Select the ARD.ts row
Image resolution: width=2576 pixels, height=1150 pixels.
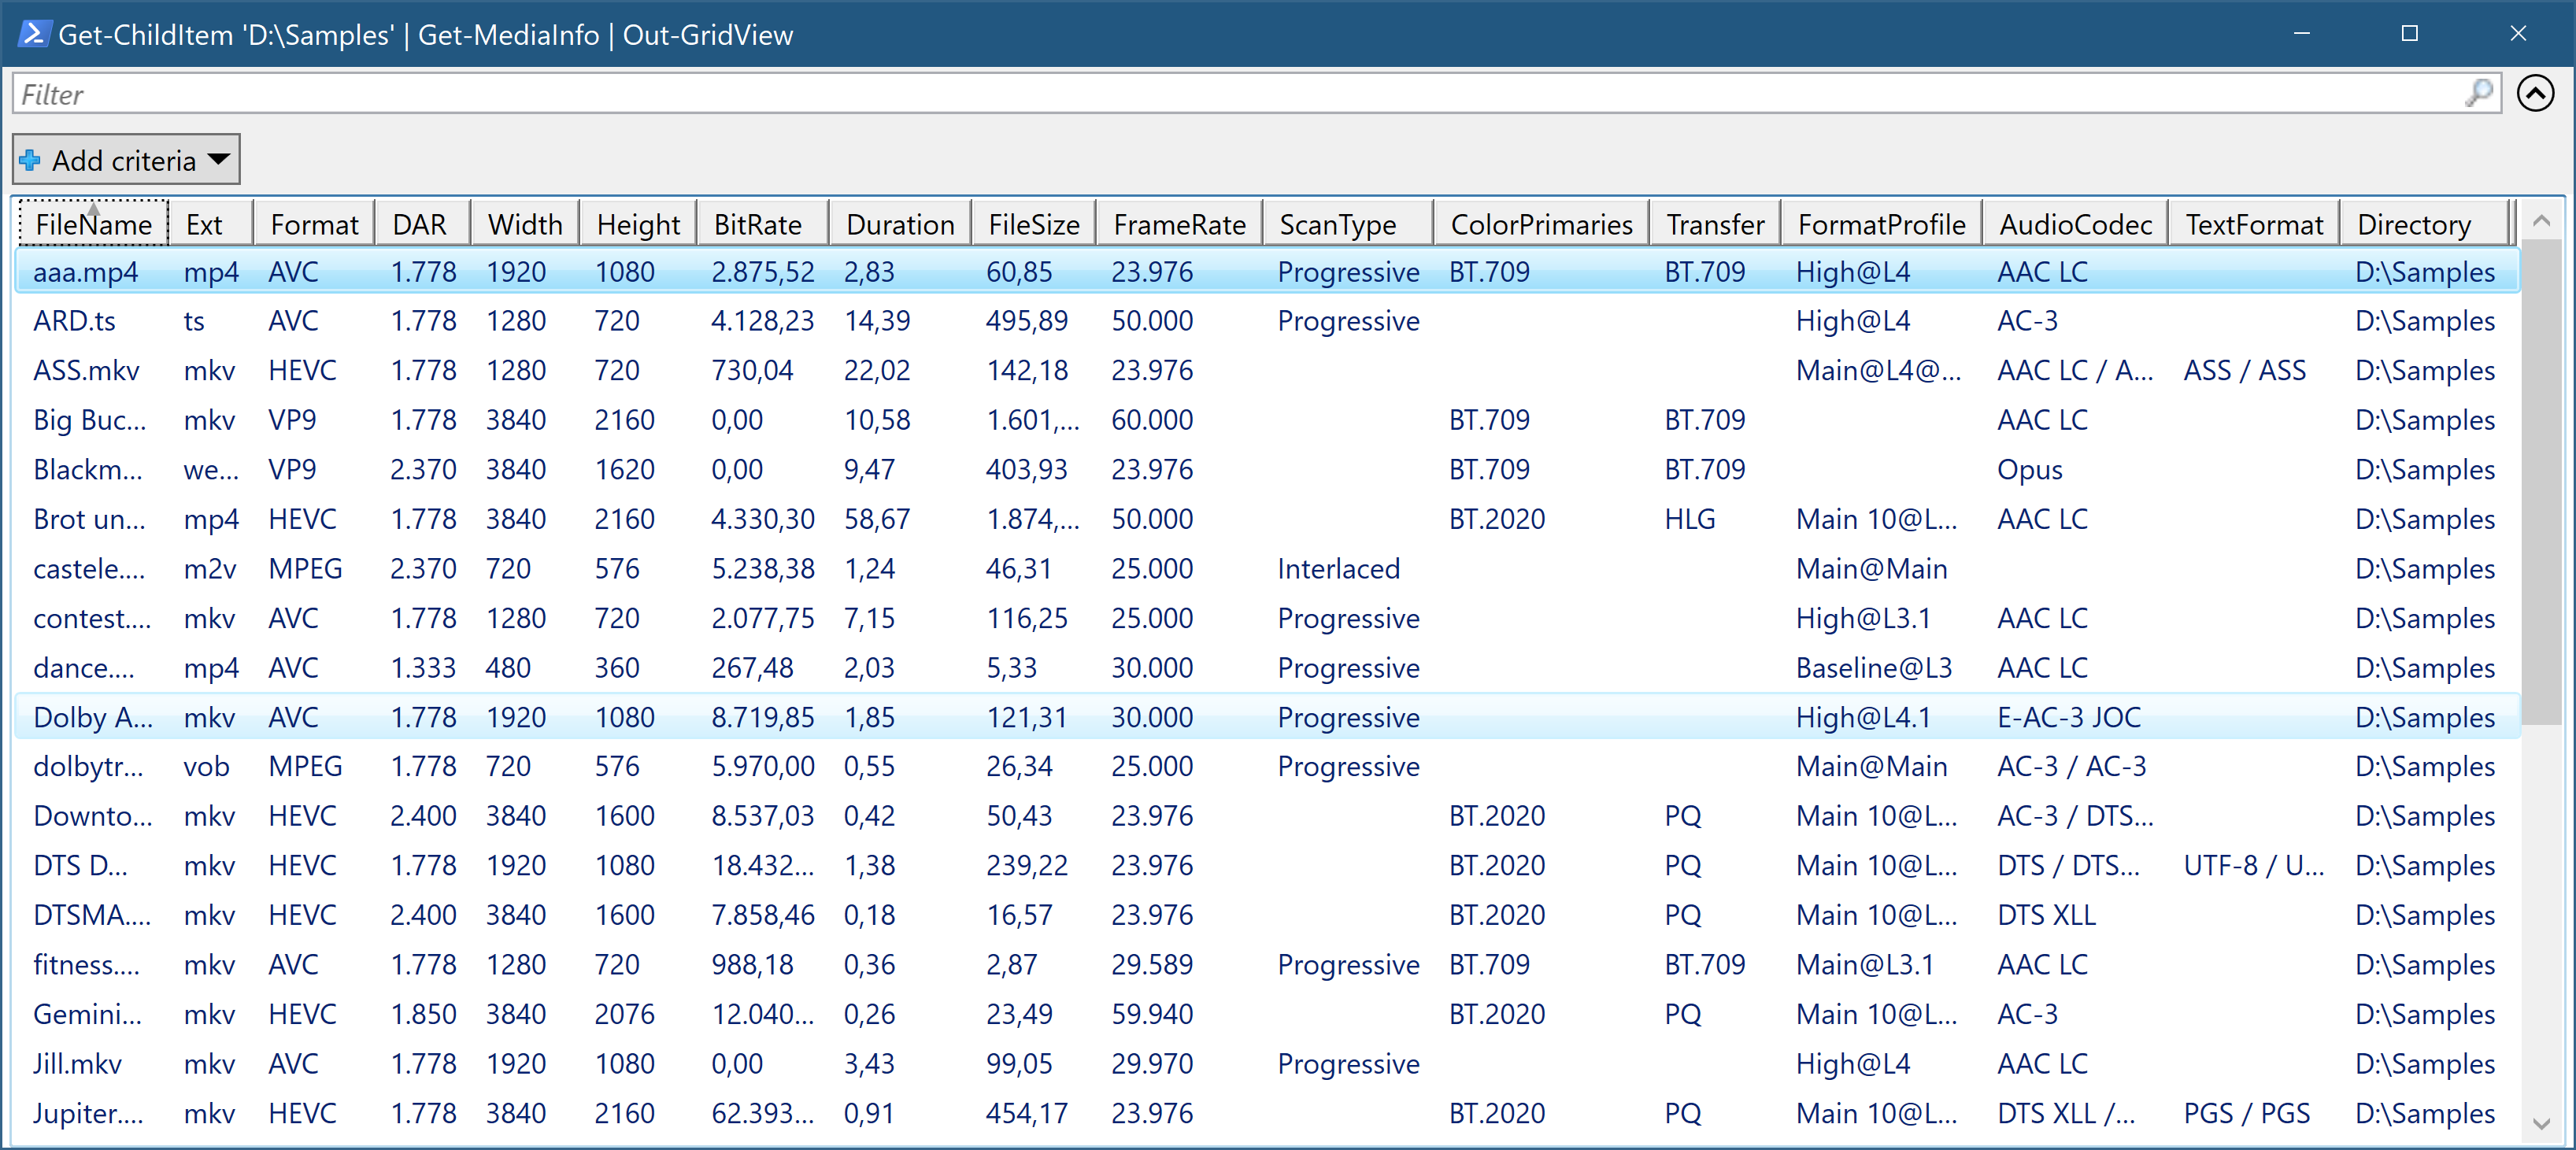pos(75,321)
